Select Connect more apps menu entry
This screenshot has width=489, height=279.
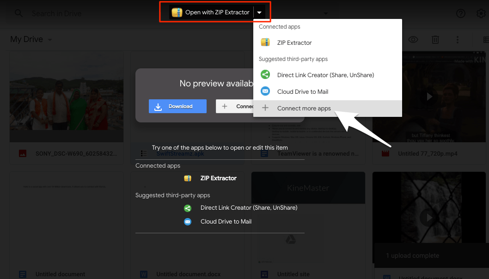327,108
